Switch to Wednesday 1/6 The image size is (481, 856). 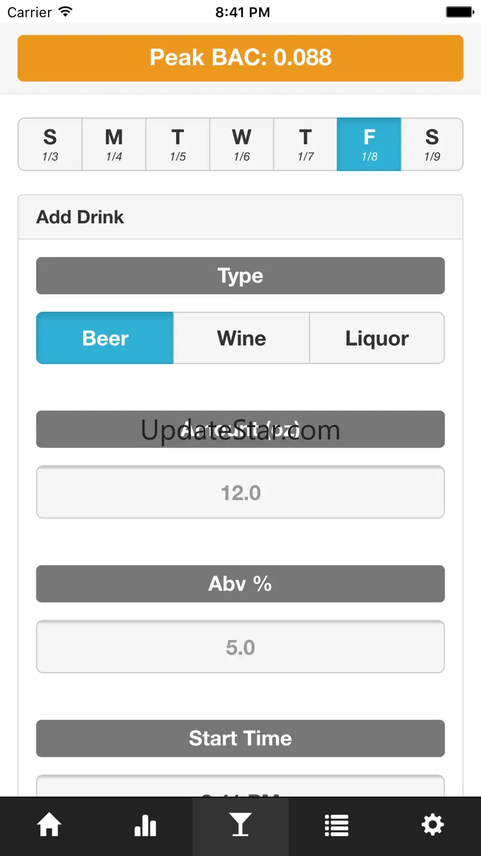point(242,144)
